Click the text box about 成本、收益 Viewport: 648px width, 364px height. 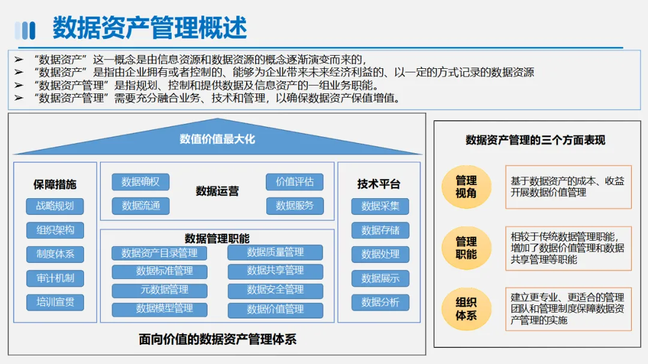pyautogui.click(x=568, y=187)
